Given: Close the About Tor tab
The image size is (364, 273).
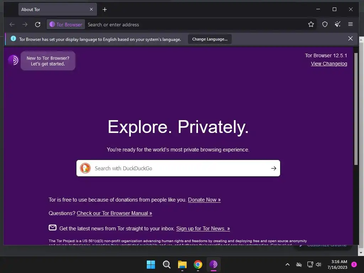Looking at the screenshot, I should (x=91, y=9).
